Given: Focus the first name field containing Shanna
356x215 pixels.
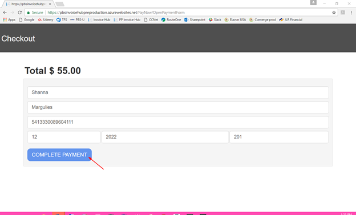Looking at the screenshot, I should 178,92.
